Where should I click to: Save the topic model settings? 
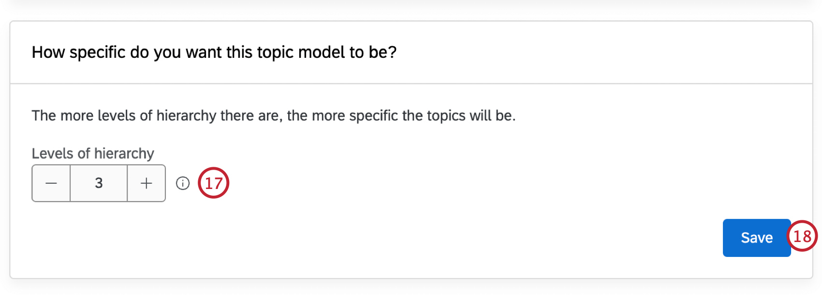(x=756, y=238)
